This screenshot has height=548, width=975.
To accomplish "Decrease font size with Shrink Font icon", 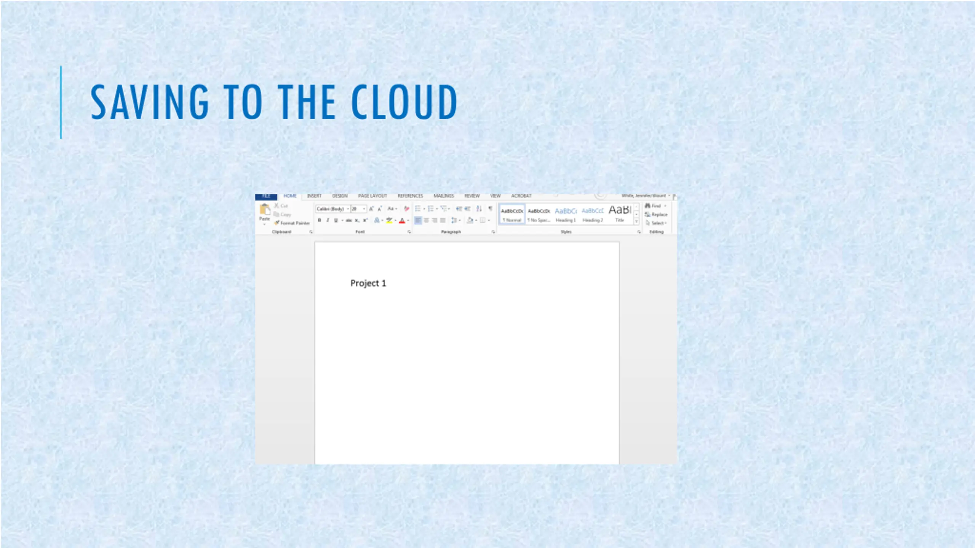I will pyautogui.click(x=380, y=209).
